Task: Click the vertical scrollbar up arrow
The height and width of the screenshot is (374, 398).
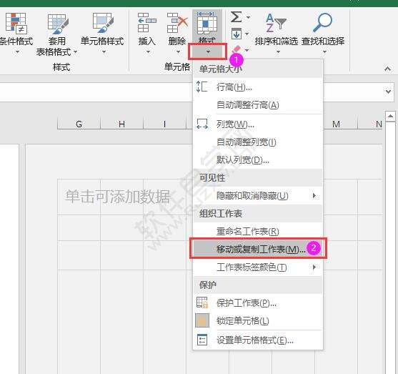Action: click(x=390, y=117)
